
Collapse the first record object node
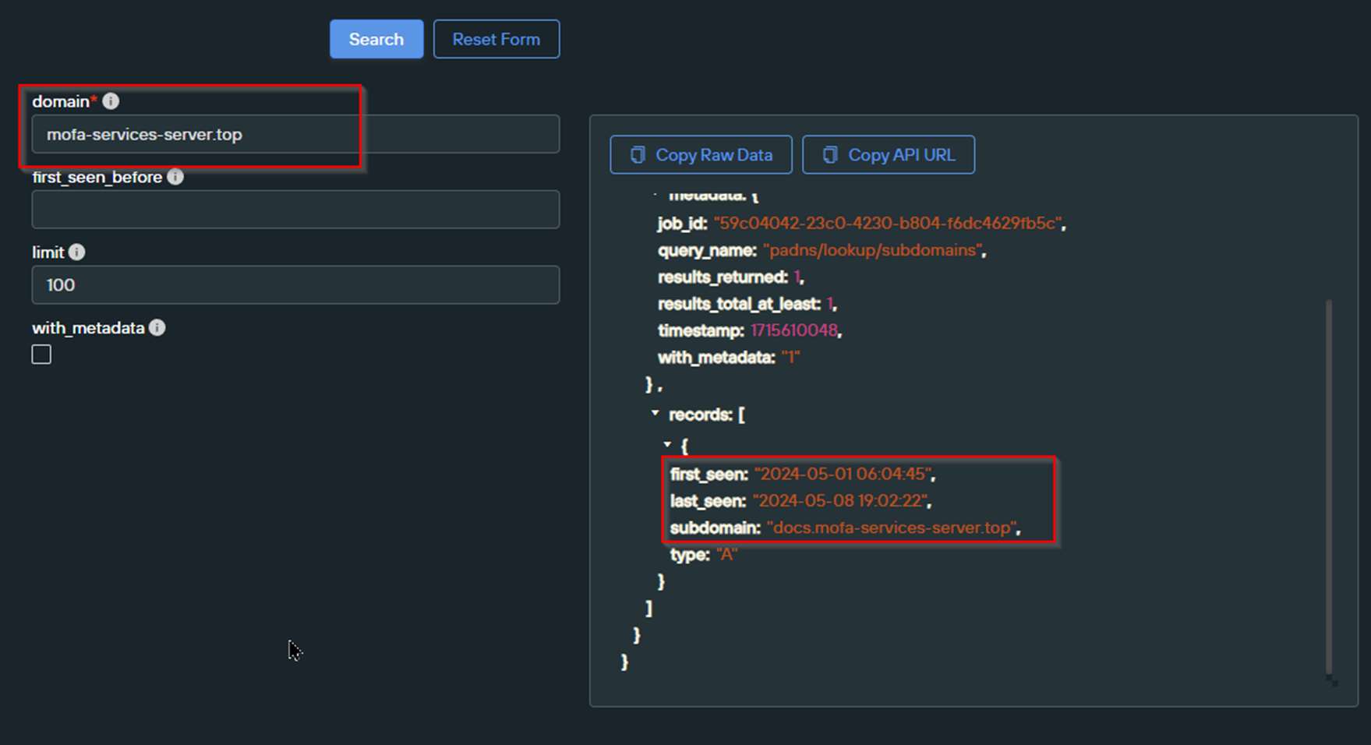pos(667,444)
